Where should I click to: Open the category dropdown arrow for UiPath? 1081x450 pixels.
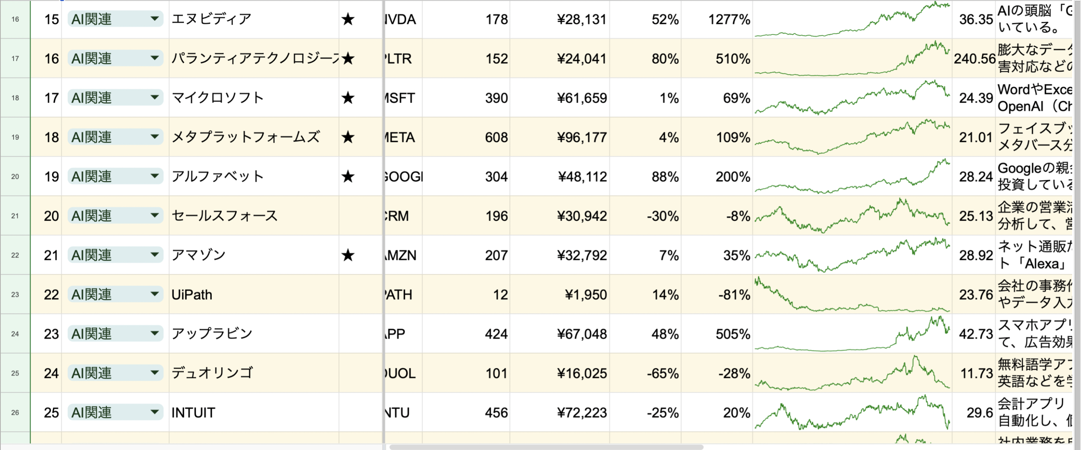point(154,294)
